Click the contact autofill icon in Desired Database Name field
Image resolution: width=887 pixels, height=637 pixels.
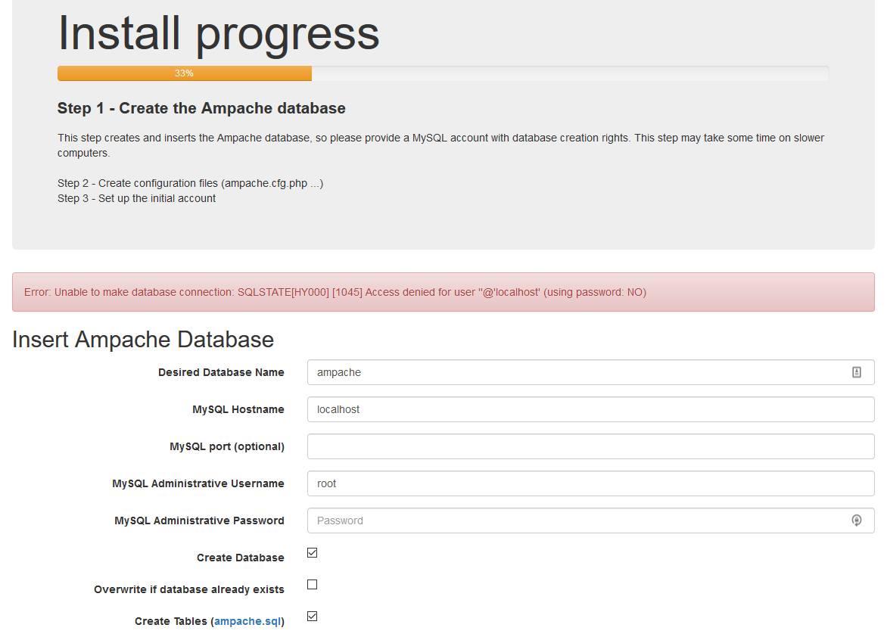click(857, 371)
